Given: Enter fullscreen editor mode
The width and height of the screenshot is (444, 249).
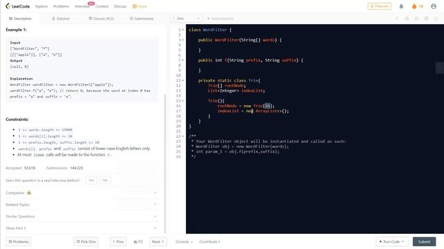Looking at the screenshot, I should coord(436,19).
